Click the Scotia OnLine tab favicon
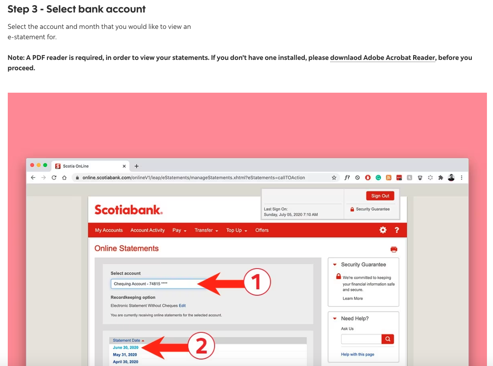493x366 pixels. pos(58,166)
